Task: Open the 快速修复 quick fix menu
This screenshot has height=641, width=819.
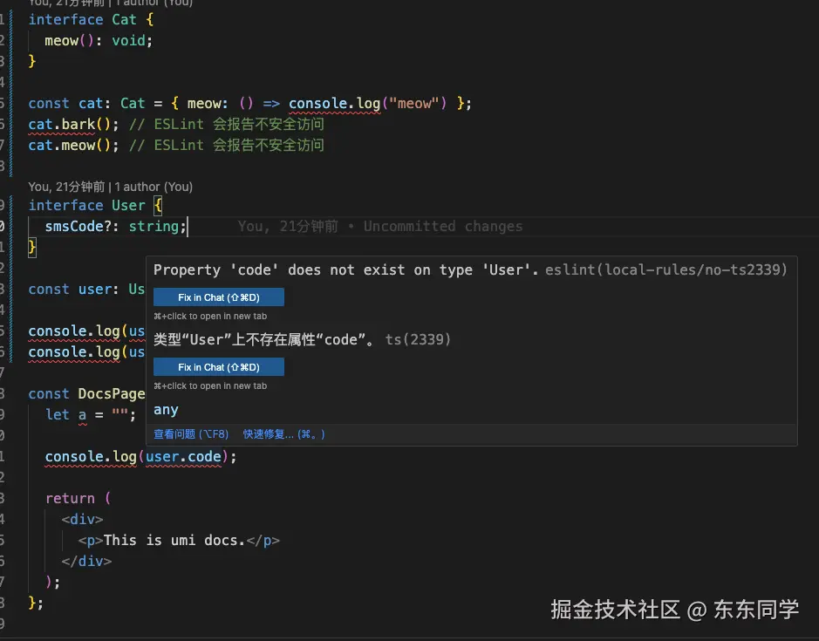Action: tap(278, 433)
